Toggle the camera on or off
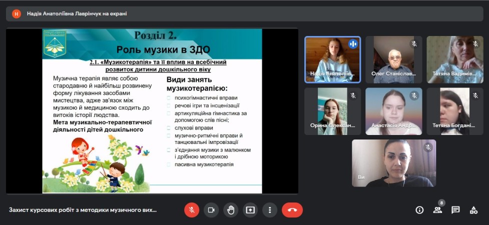 [x=211, y=210]
